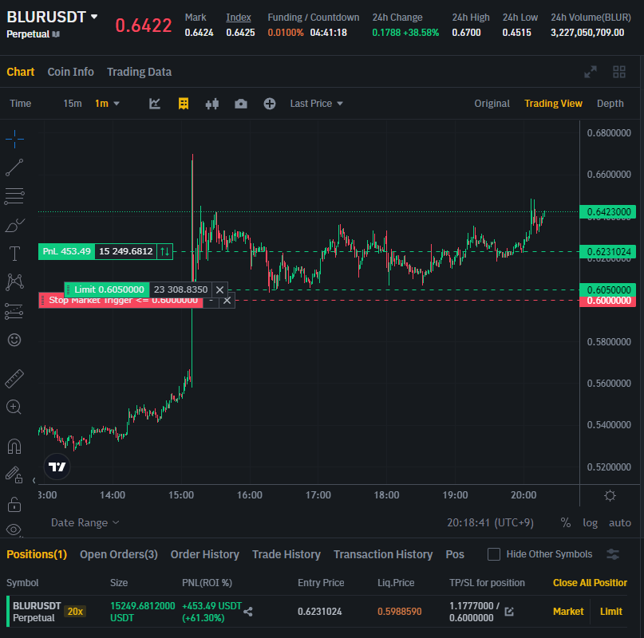Click the Perpetual contract info icon

[x=56, y=34]
